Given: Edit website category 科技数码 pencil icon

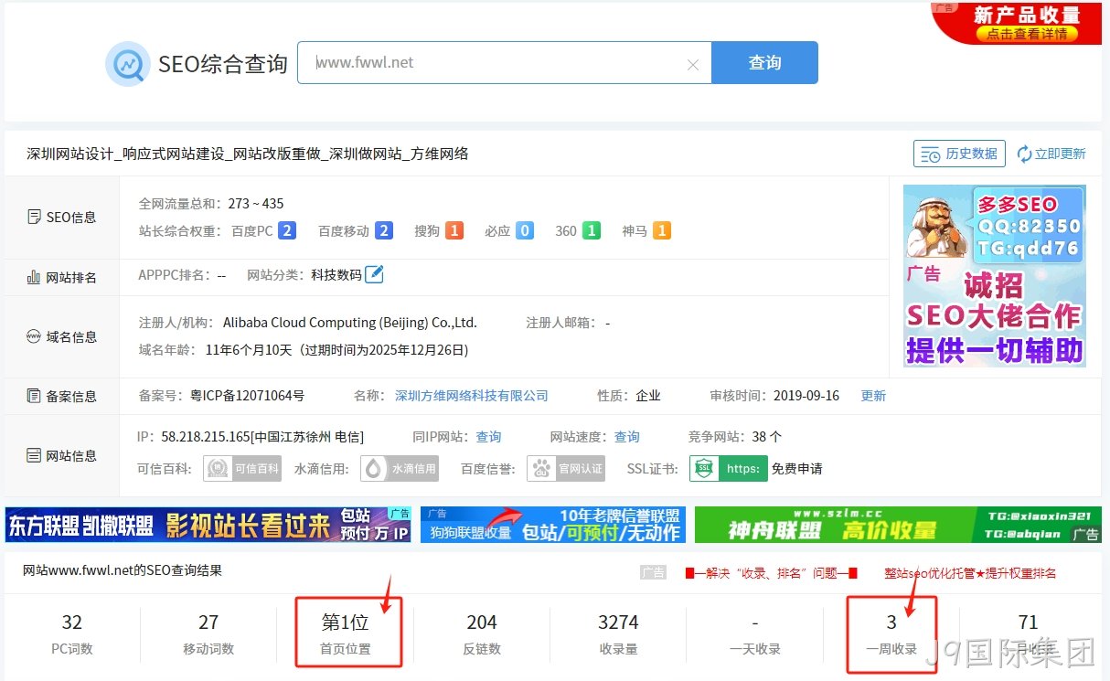Looking at the screenshot, I should 374,274.
